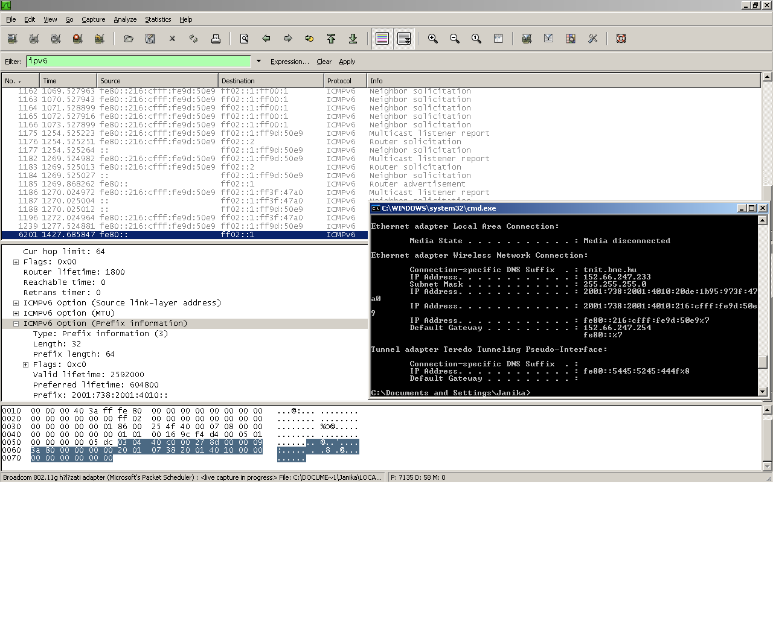Stop the running live capture
Image resolution: width=773 pixels, height=618 pixels.
[x=77, y=39]
